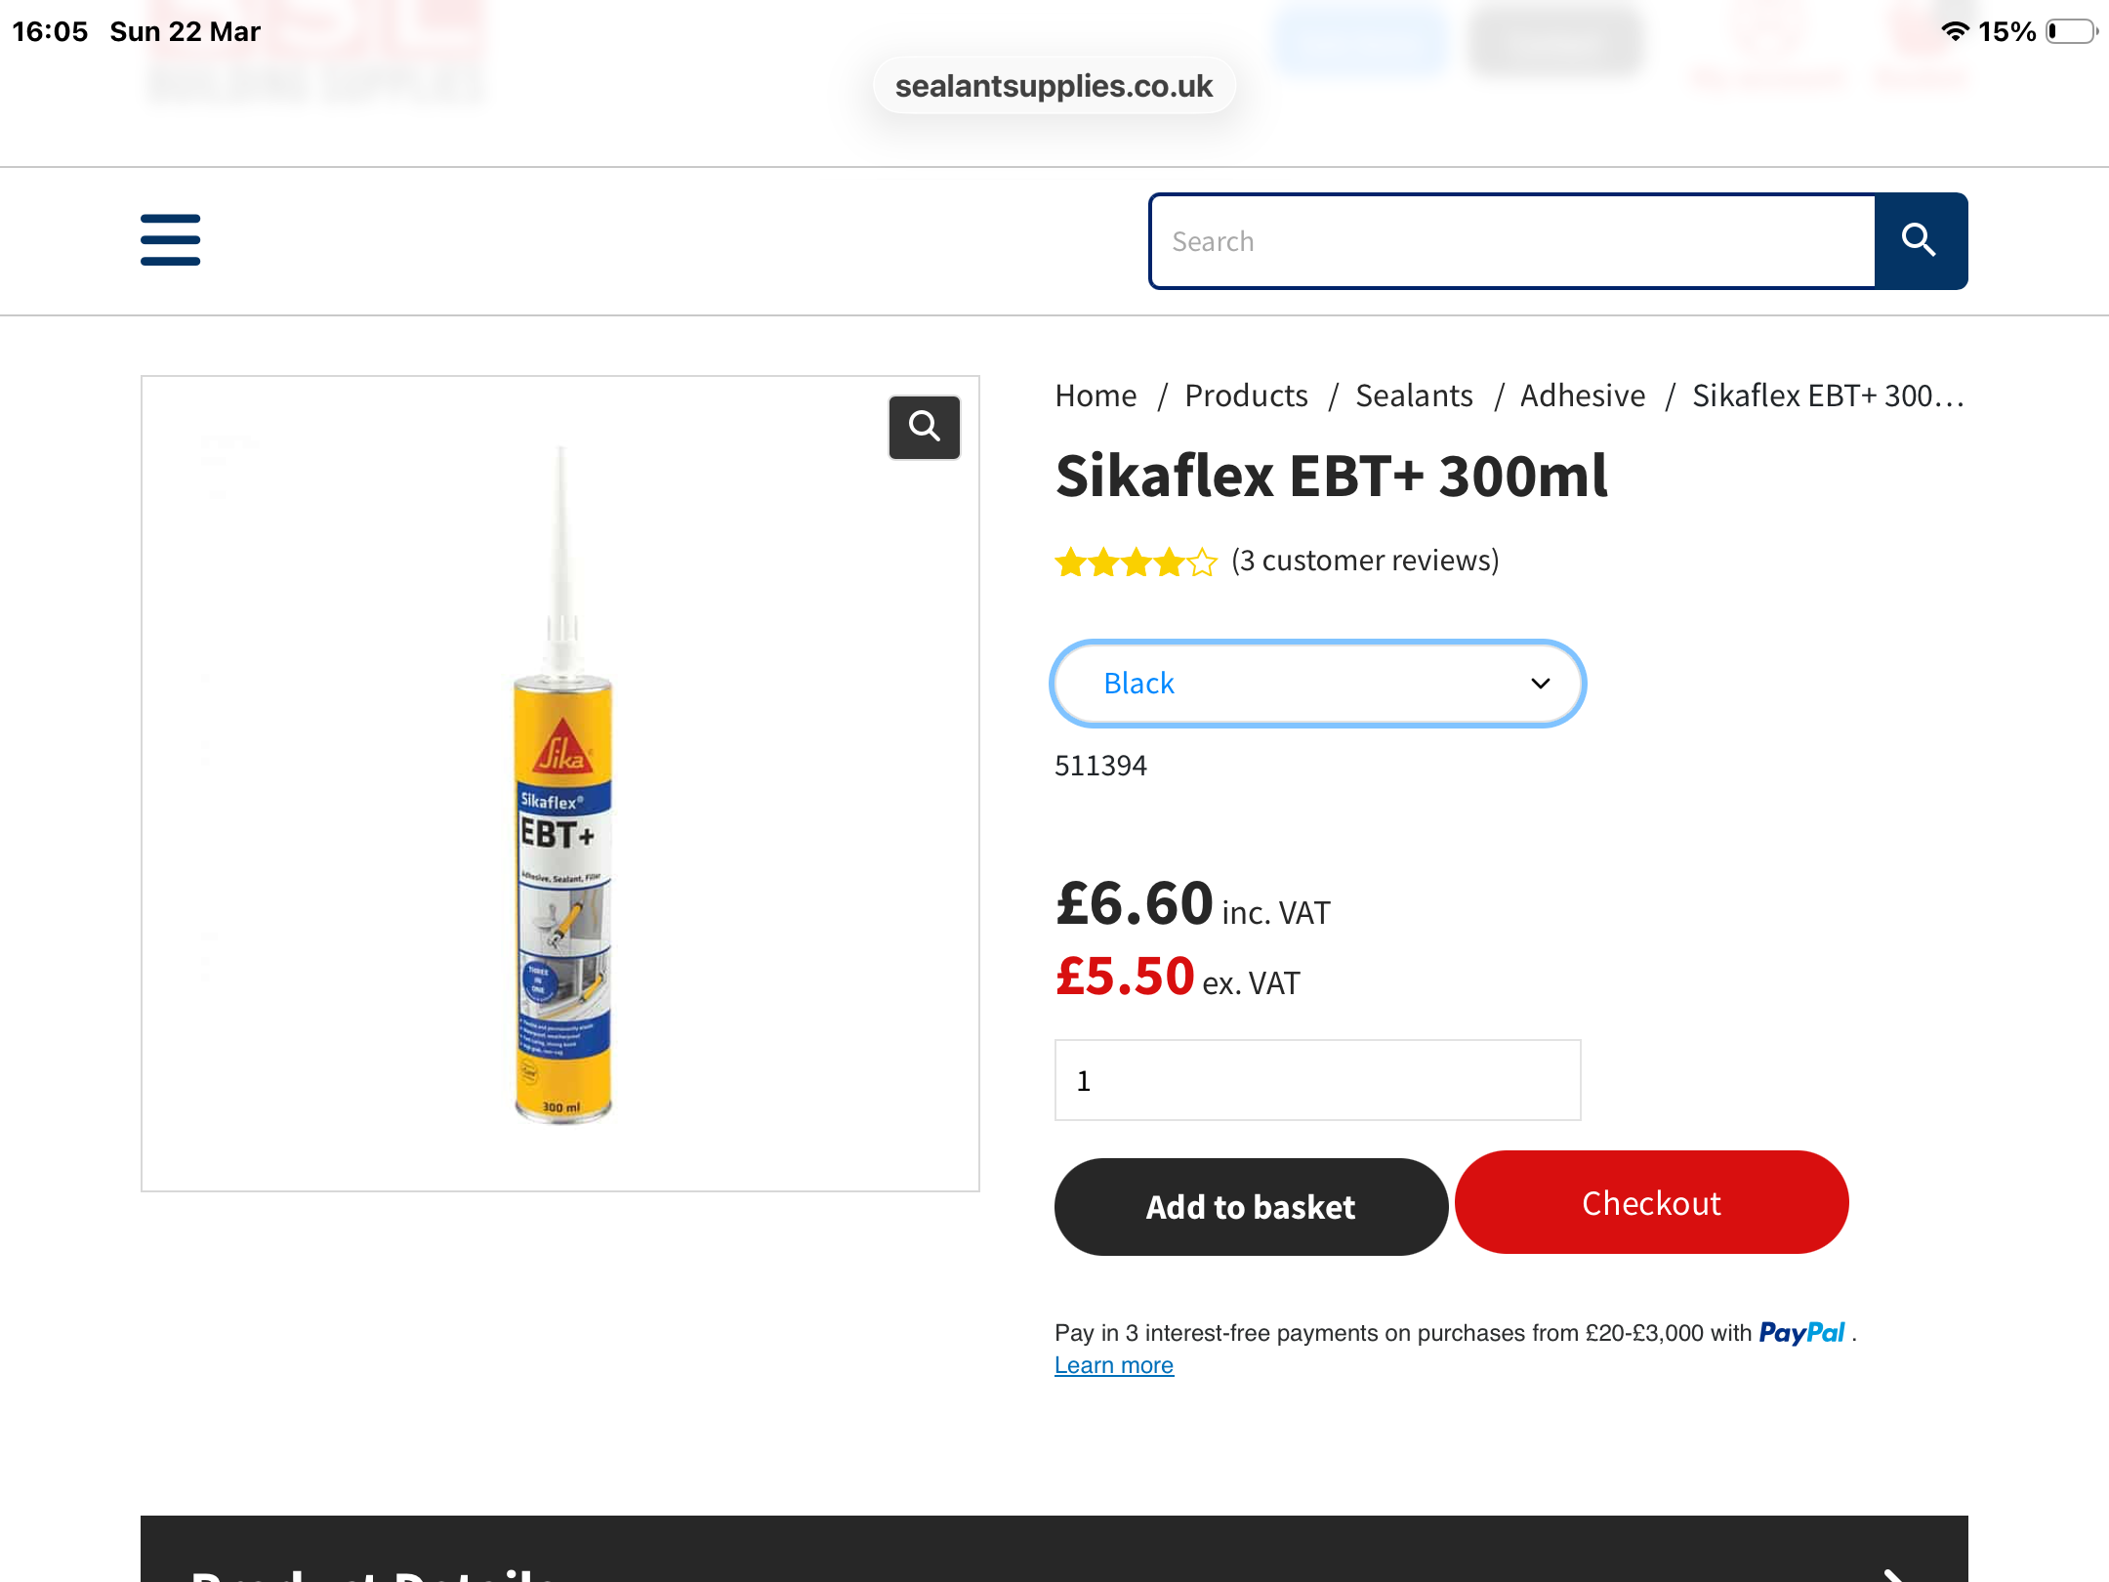Tap the PayPal logo

click(1801, 1333)
